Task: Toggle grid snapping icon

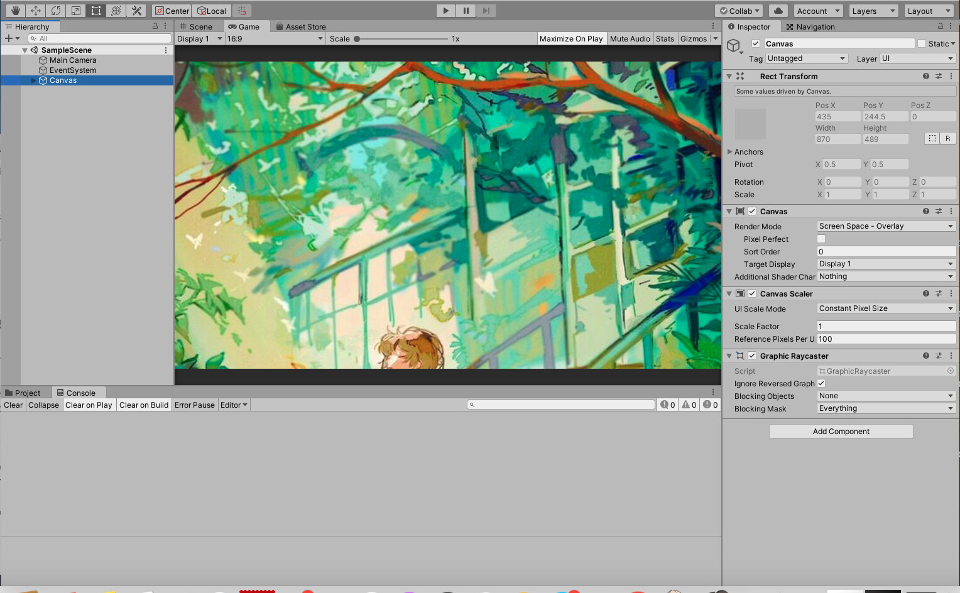Action: pyautogui.click(x=242, y=11)
